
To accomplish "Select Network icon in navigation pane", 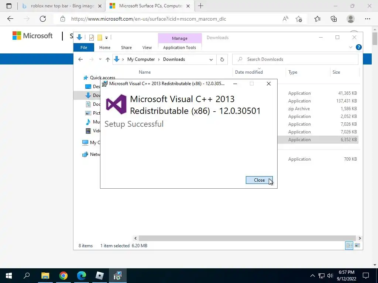I will [85, 154].
